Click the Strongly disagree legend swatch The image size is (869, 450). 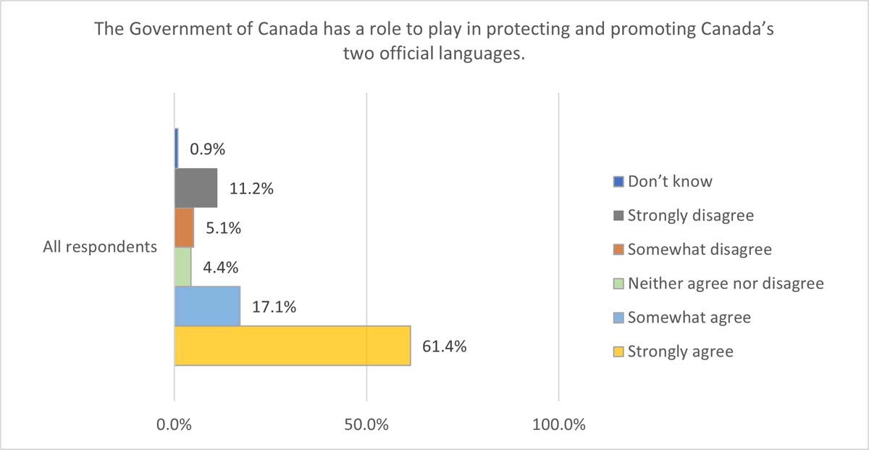(618, 215)
